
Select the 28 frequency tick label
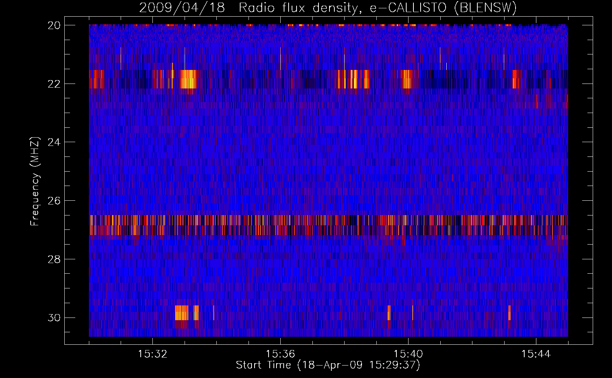click(x=54, y=259)
